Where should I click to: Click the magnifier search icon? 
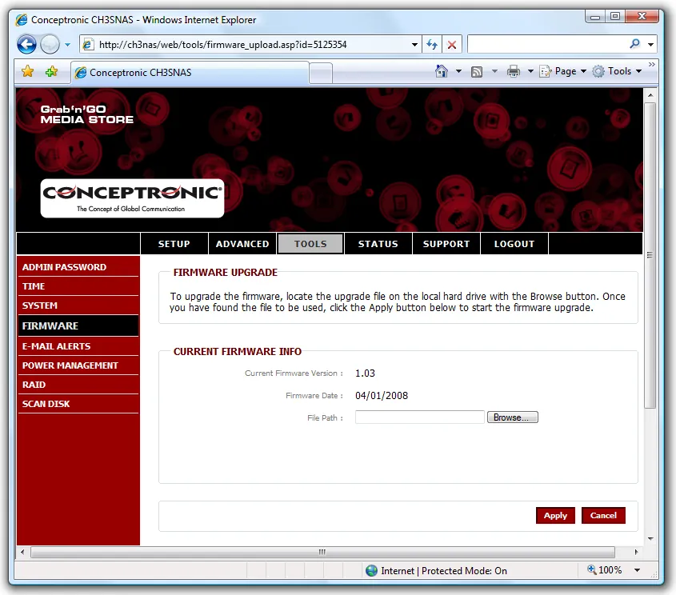[x=634, y=44]
